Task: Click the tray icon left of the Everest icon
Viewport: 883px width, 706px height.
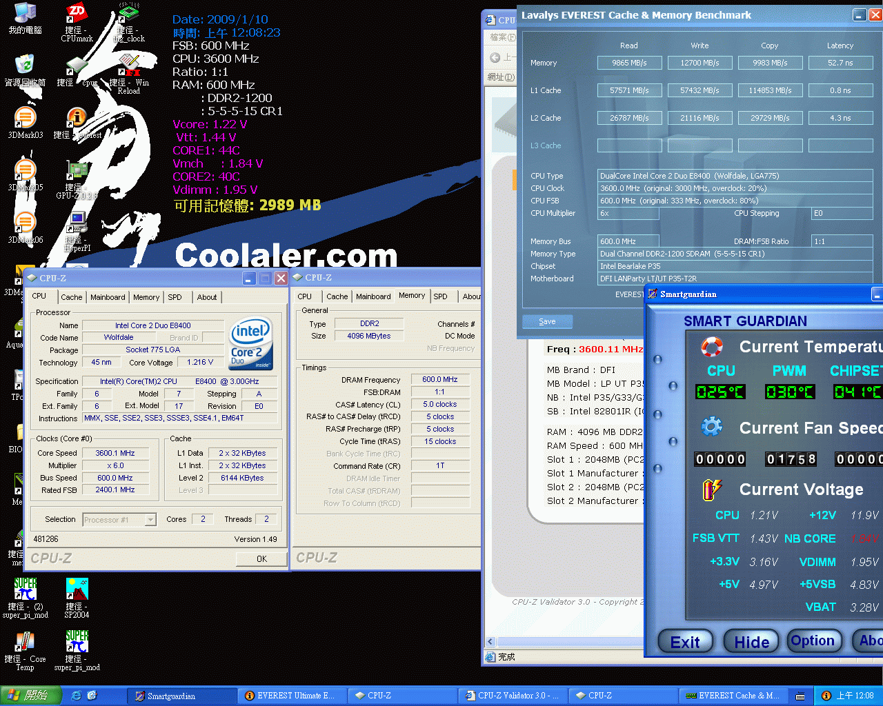Action: (x=800, y=696)
